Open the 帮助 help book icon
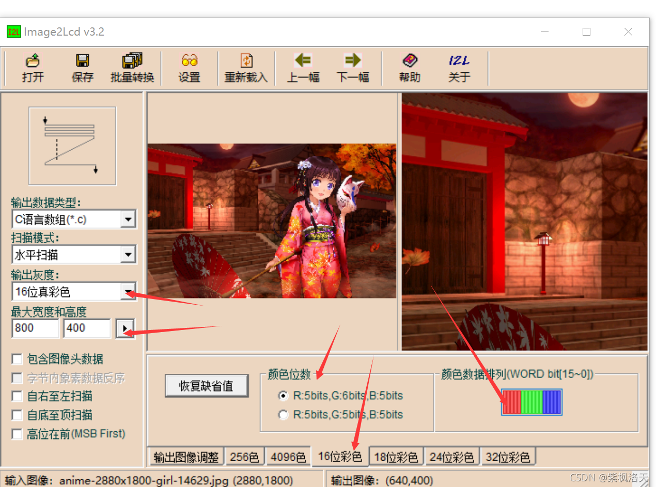The height and width of the screenshot is (487, 656). pos(410,68)
